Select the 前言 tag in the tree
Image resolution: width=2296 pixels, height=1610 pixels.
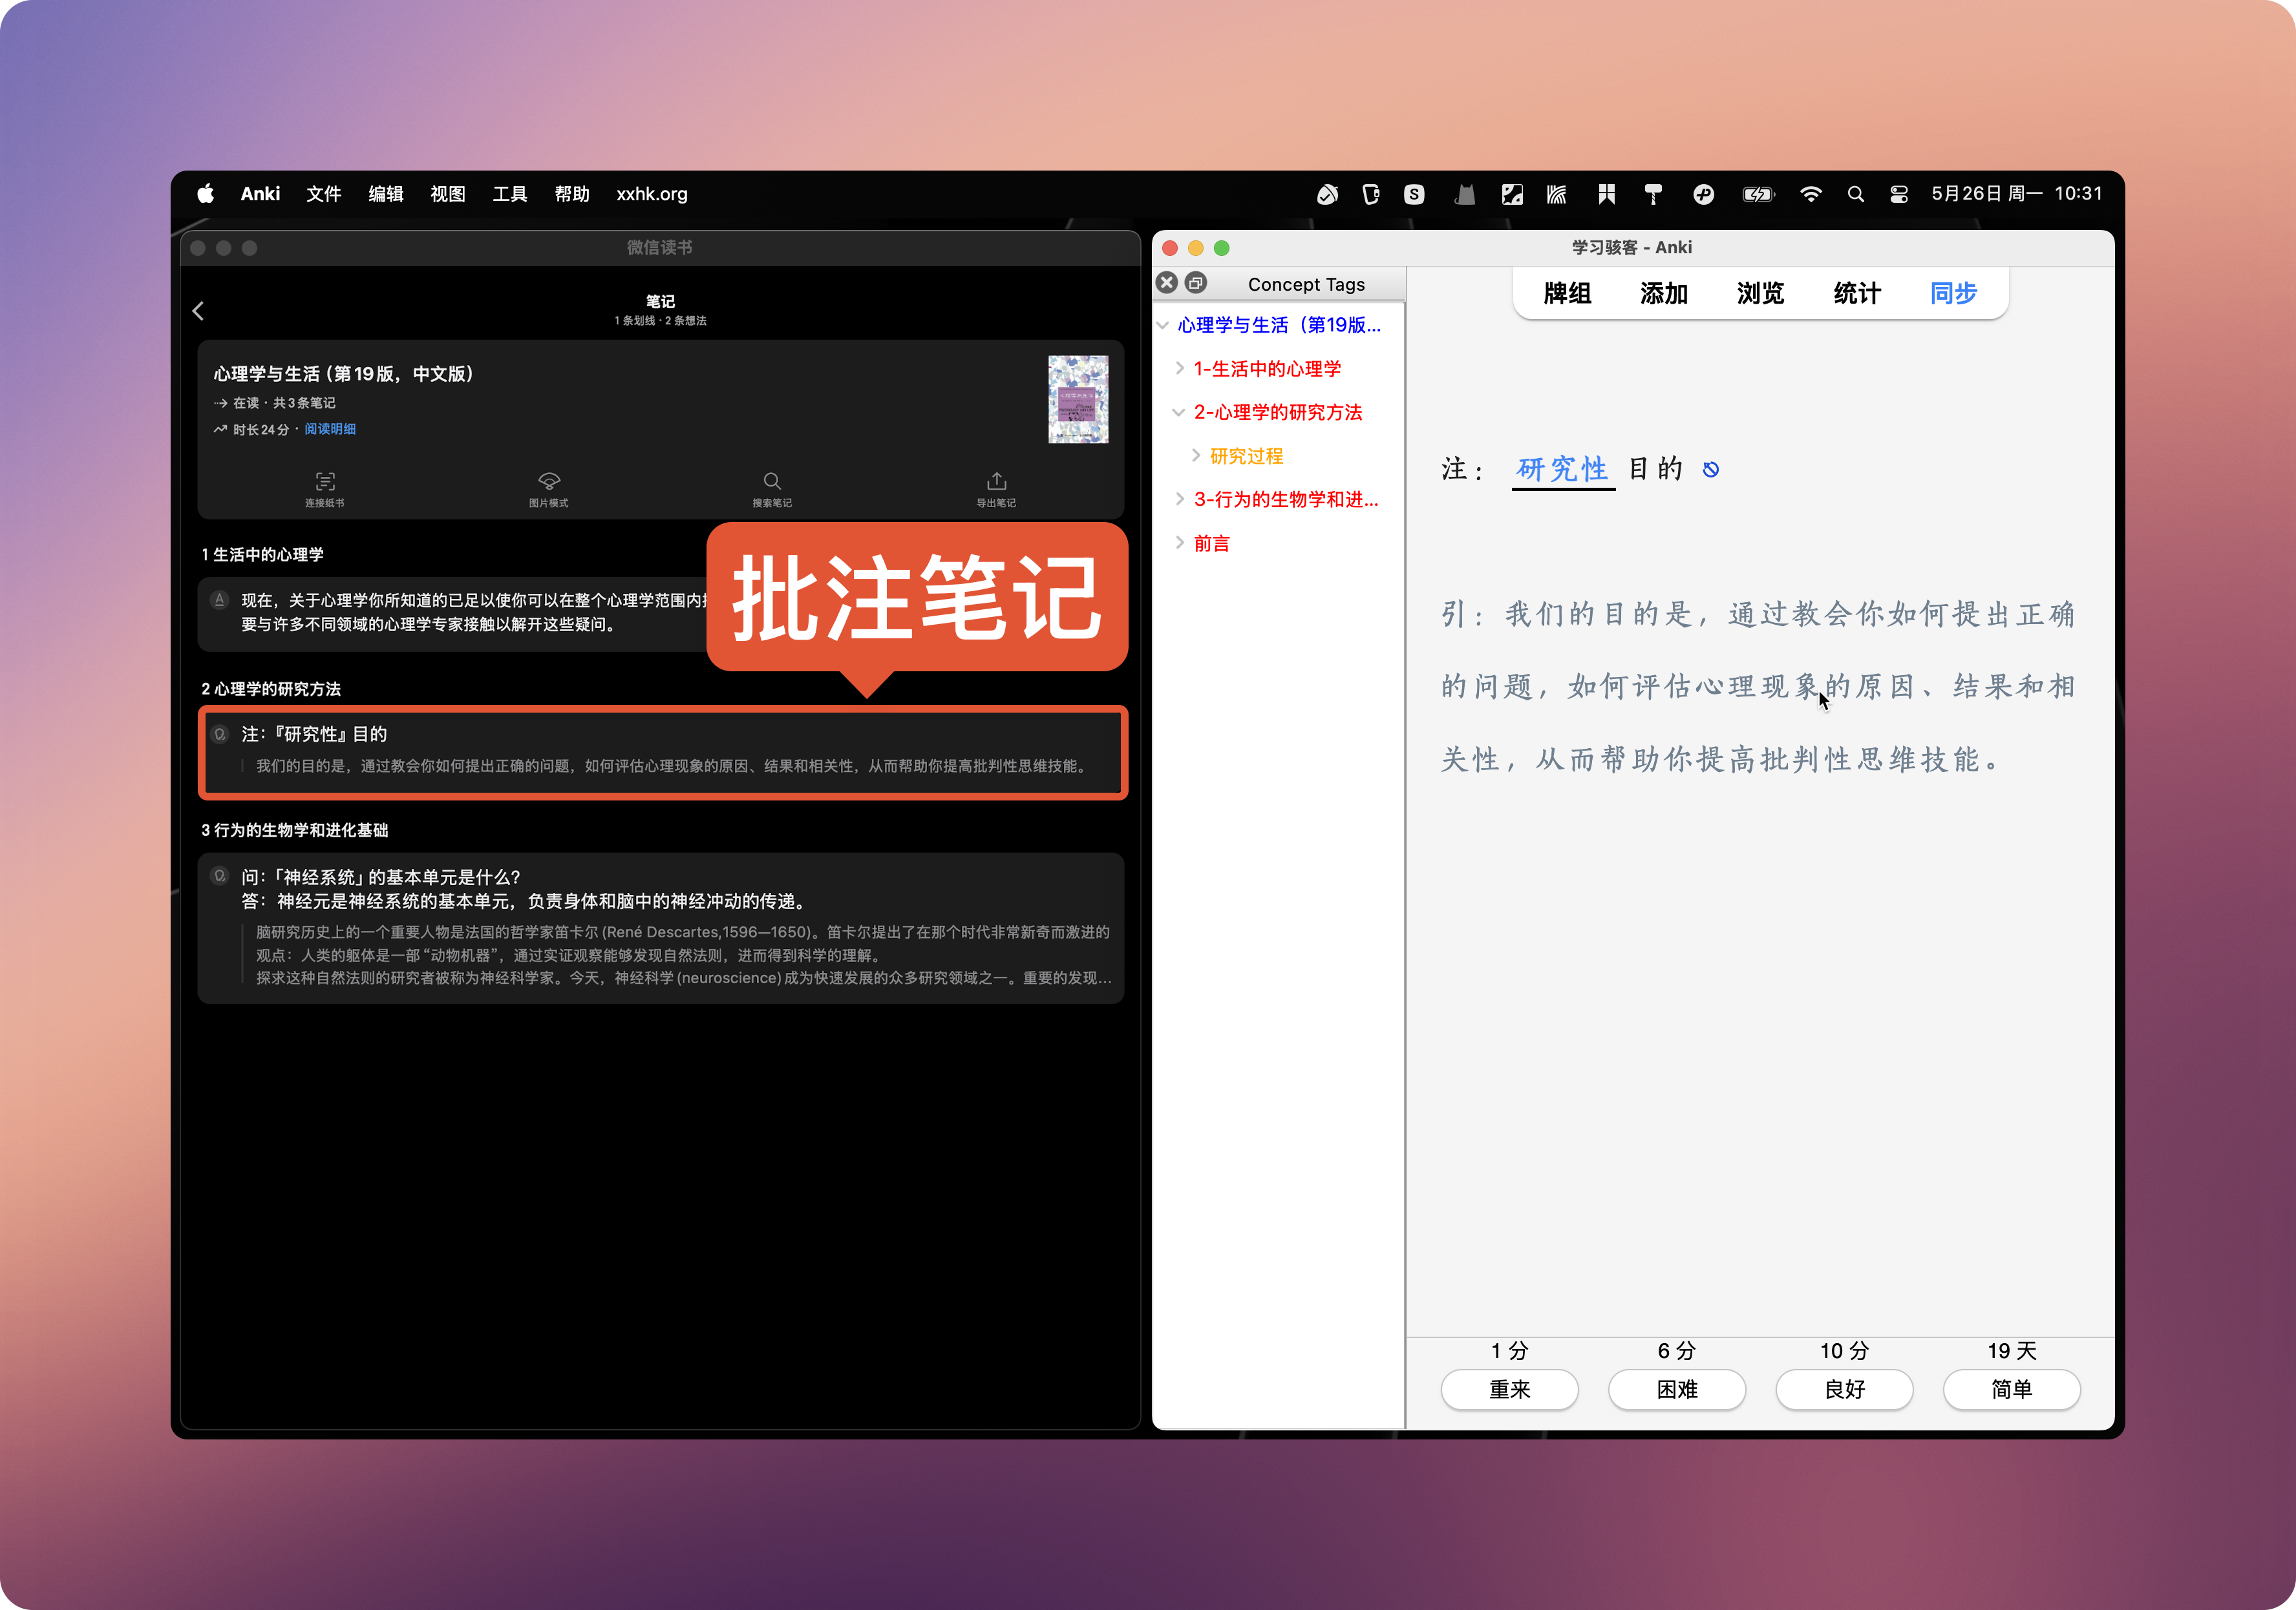coord(1211,543)
